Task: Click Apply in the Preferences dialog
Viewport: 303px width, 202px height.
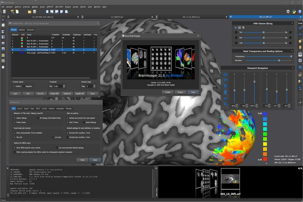Action: click(x=95, y=160)
